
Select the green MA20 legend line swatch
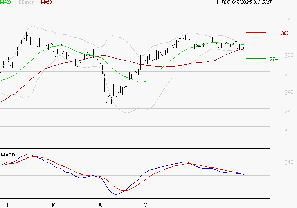(x=15, y=3)
